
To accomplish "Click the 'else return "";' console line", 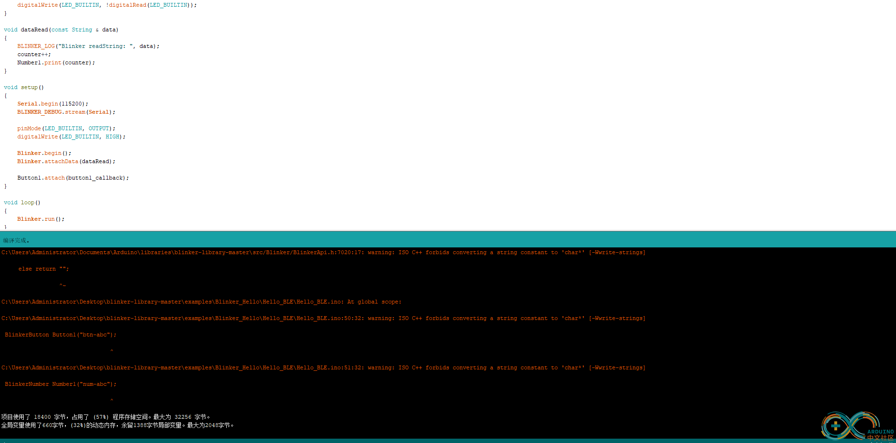I will coord(44,269).
